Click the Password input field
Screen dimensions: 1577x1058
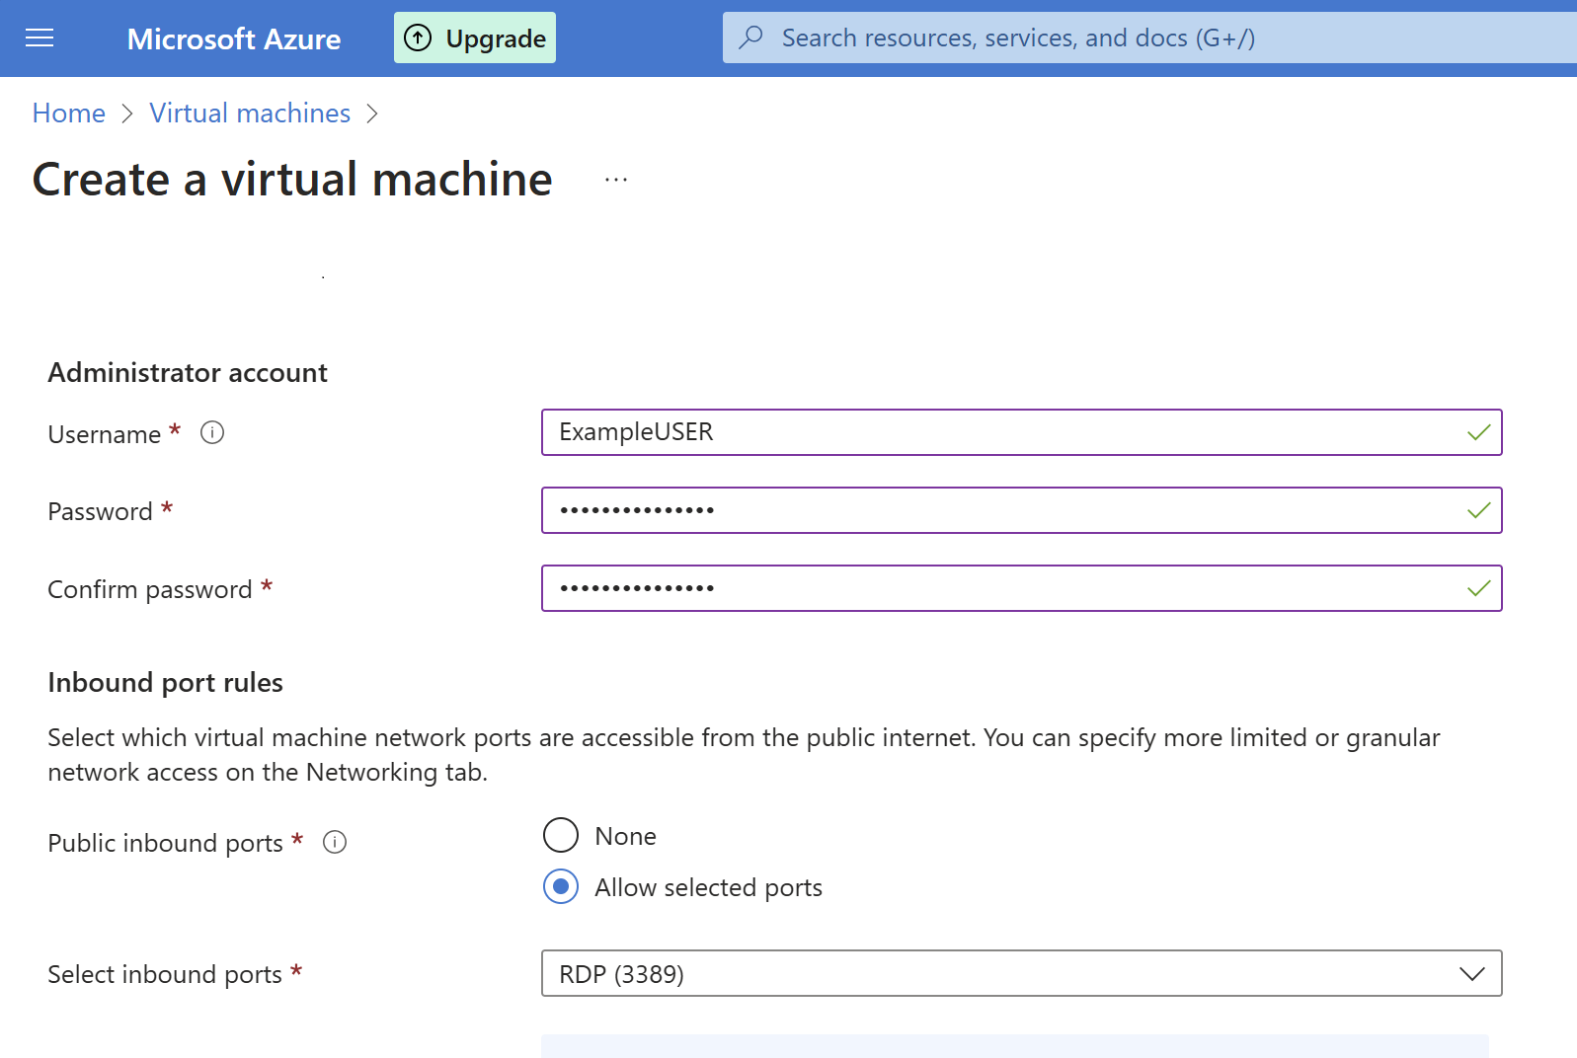987,510
